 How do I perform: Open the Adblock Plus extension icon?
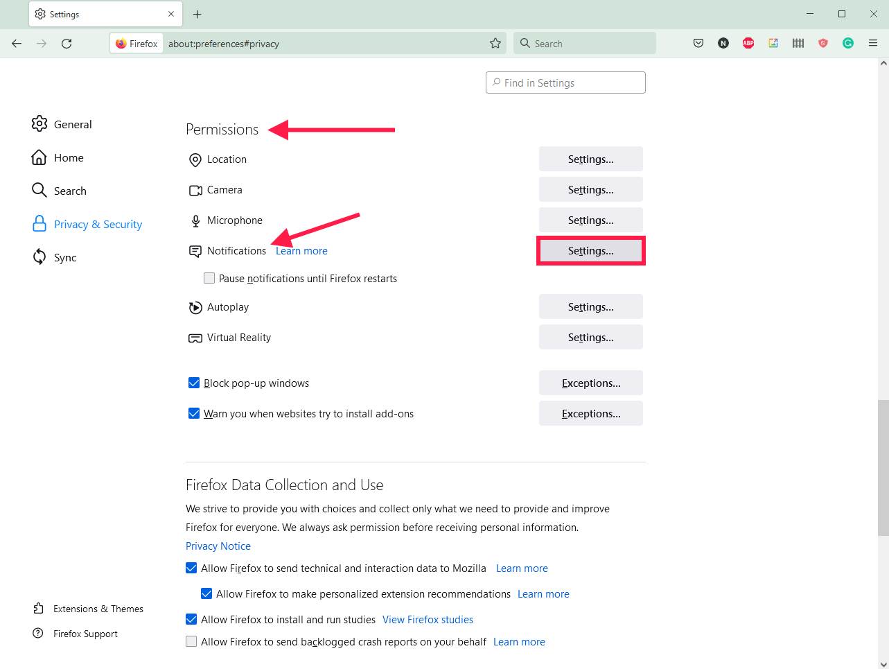tap(748, 43)
